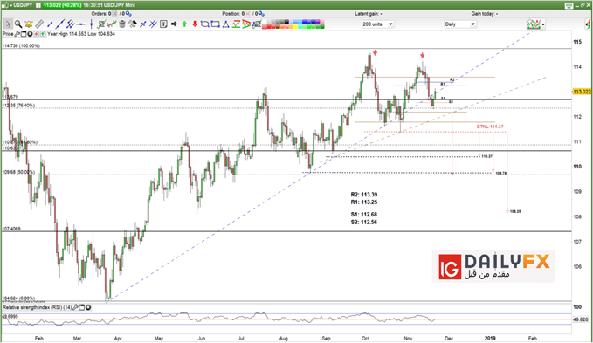The image size is (593, 343).
Task: Pick the long trend line tool
Action: [59, 24]
